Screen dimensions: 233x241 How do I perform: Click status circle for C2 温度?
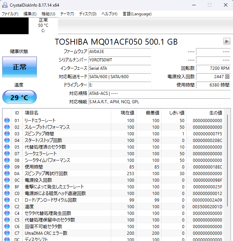pyautogui.click(x=7, y=206)
